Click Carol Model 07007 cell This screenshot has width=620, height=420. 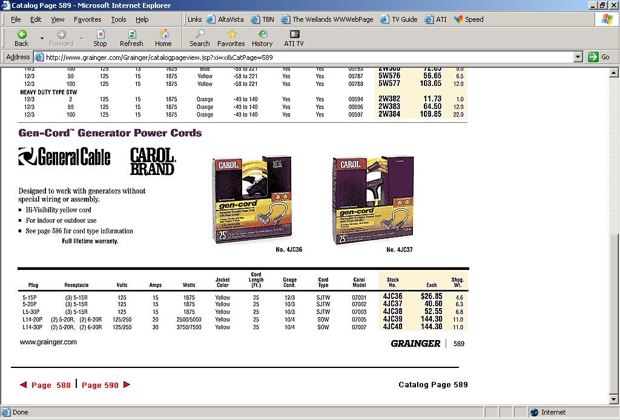[359, 327]
